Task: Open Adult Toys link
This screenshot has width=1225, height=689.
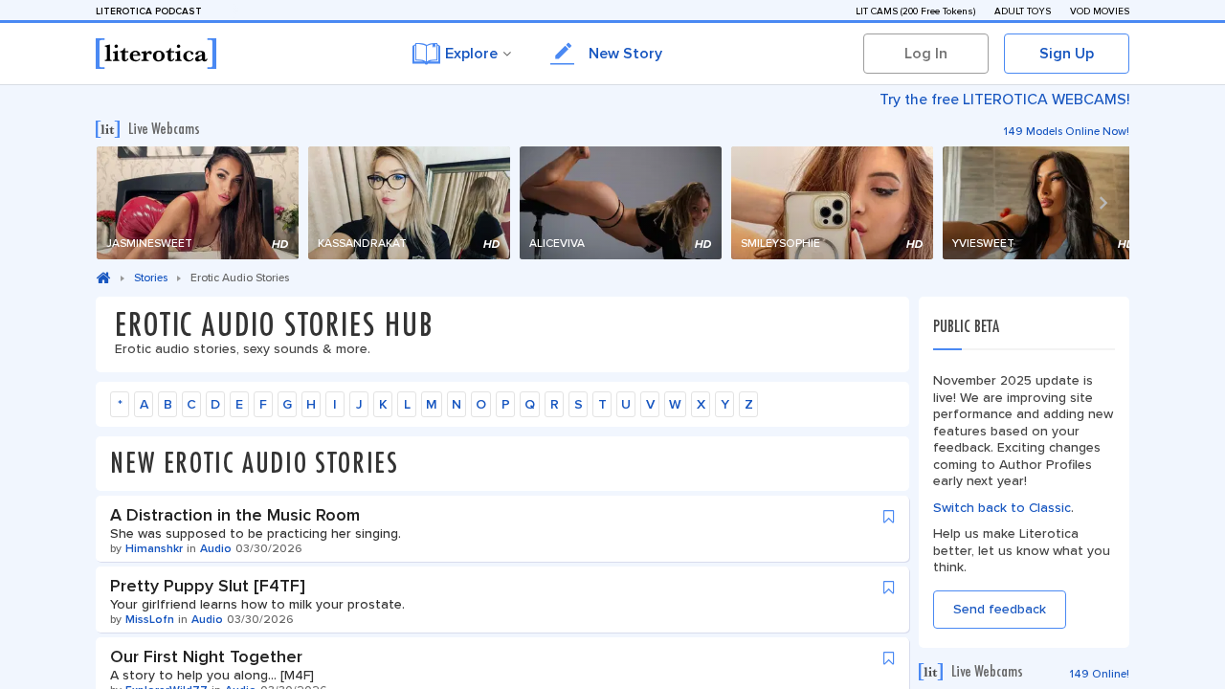Action: (x=1022, y=11)
